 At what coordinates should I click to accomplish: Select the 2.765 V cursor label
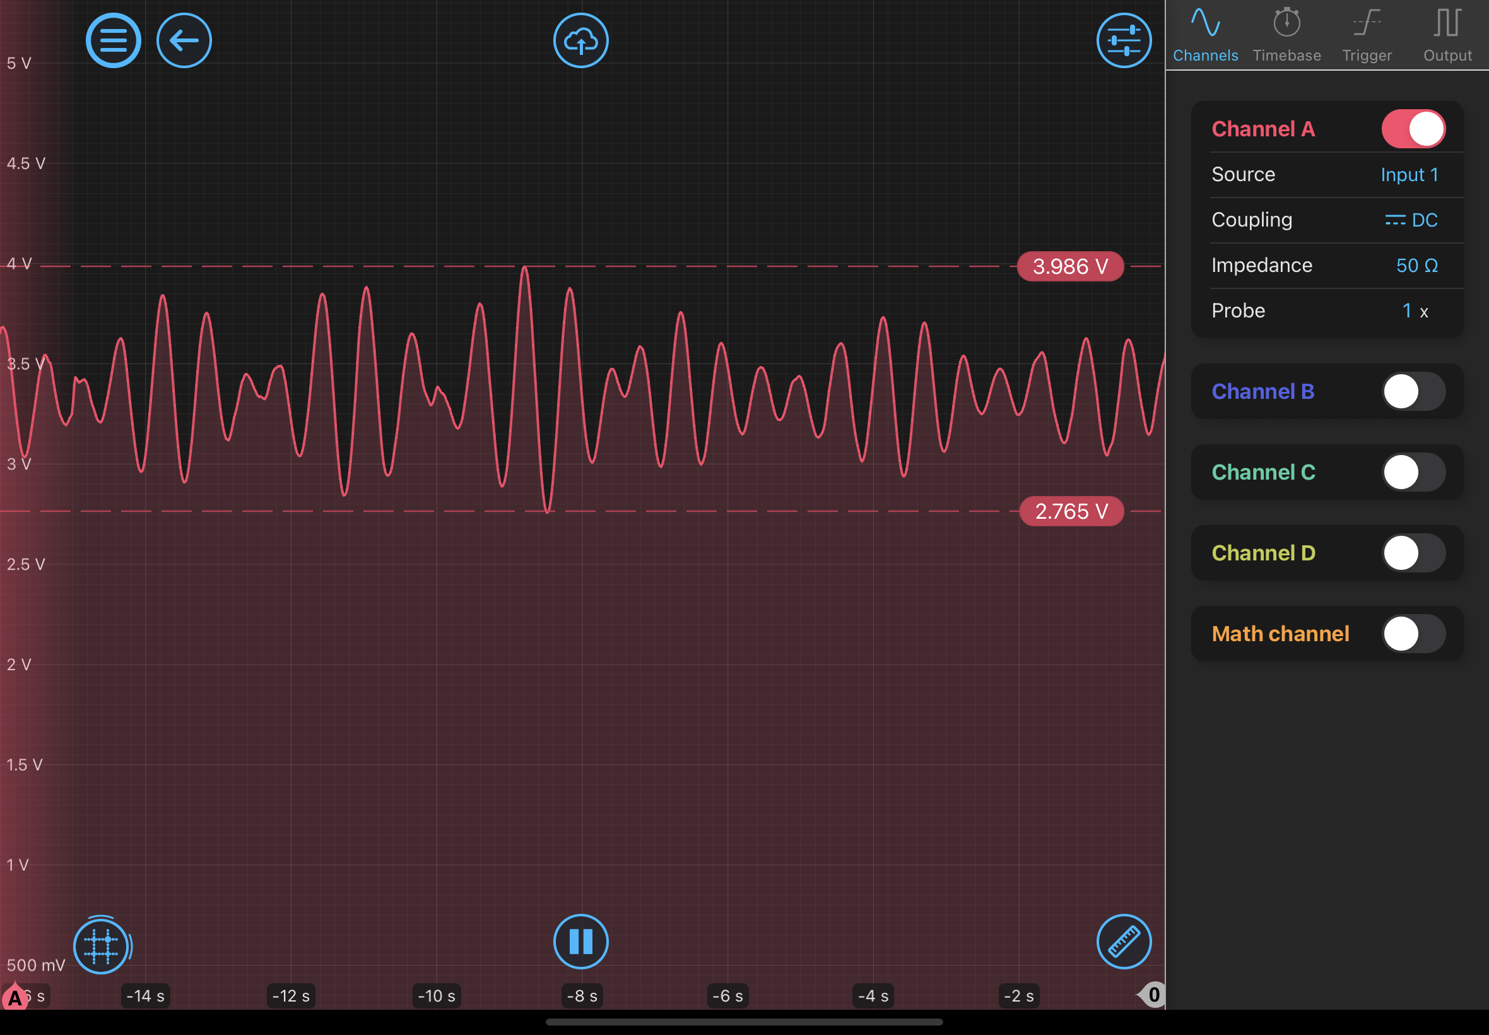(1071, 512)
